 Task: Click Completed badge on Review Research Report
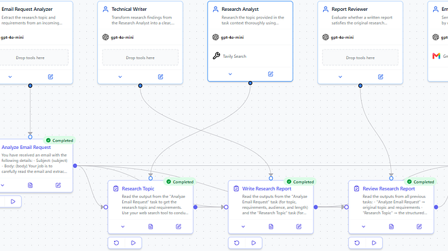click(x=421, y=182)
